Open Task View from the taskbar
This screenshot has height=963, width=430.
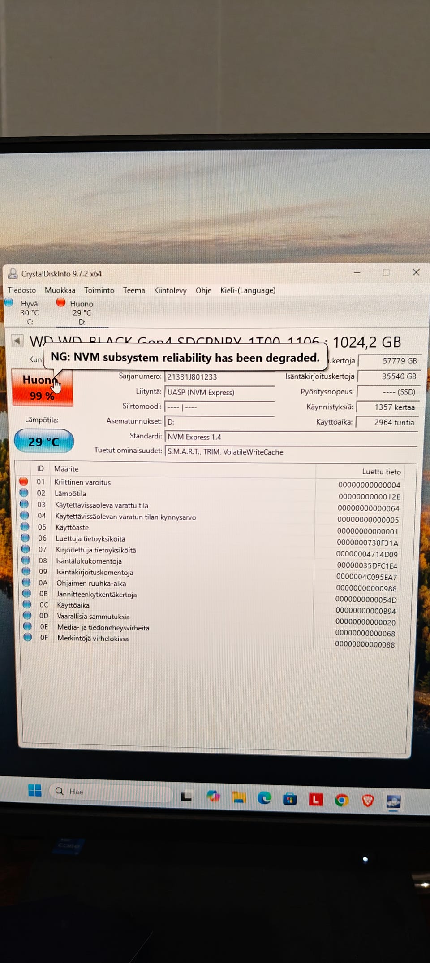186,797
